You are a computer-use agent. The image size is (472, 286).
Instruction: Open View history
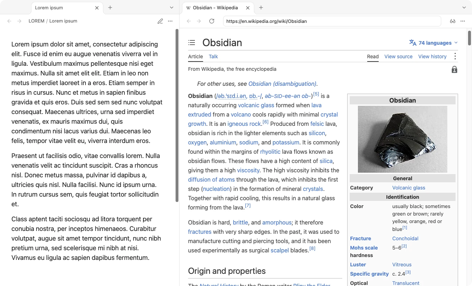(432, 56)
